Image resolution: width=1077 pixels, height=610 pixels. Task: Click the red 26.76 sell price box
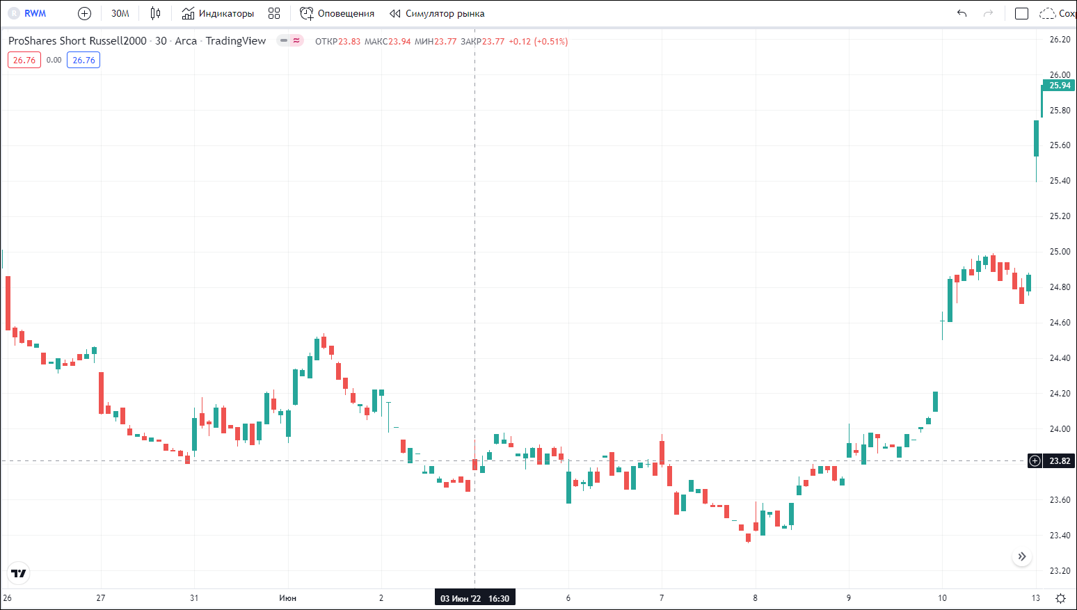[x=24, y=60]
